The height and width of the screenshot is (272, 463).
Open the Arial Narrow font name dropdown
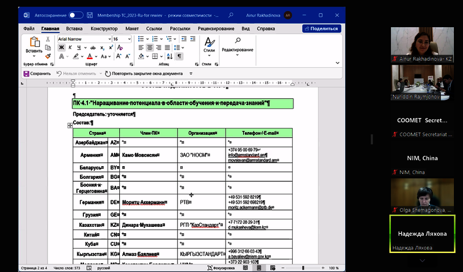pos(109,39)
